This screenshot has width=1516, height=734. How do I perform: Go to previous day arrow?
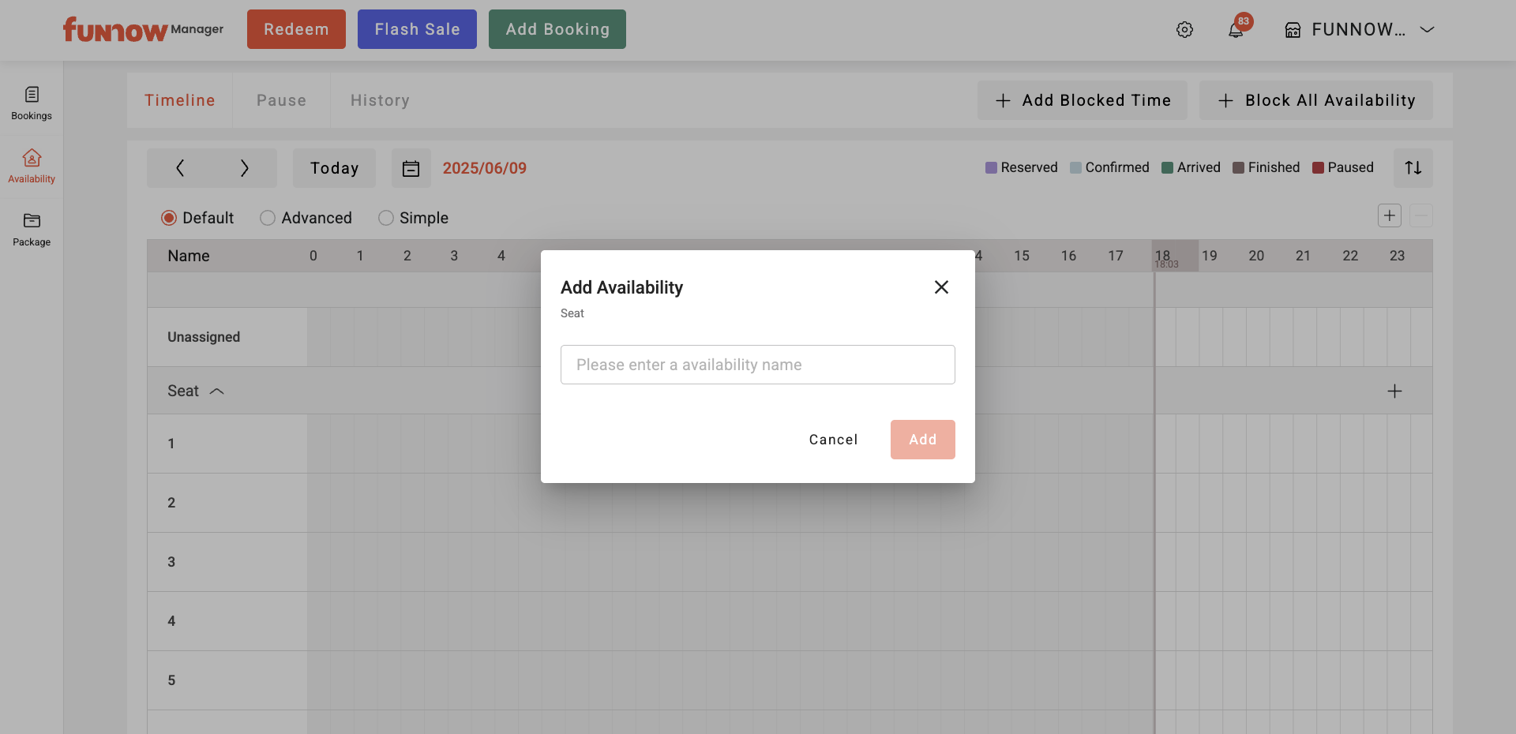[x=180, y=168]
